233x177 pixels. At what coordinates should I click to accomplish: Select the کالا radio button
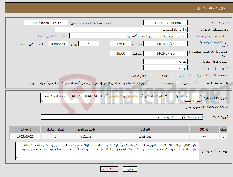click(x=189, y=75)
